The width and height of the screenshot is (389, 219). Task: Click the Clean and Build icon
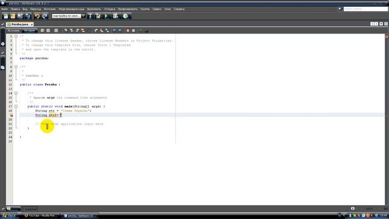pos(98,16)
